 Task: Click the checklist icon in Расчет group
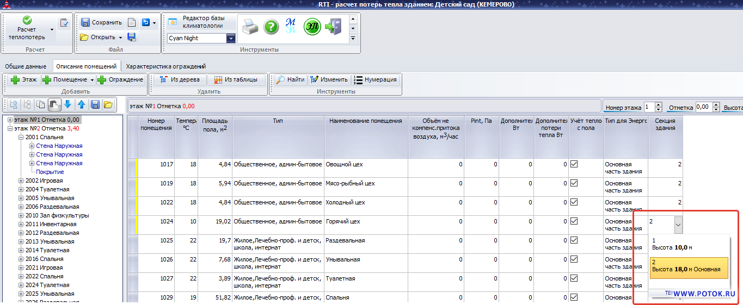tap(64, 23)
